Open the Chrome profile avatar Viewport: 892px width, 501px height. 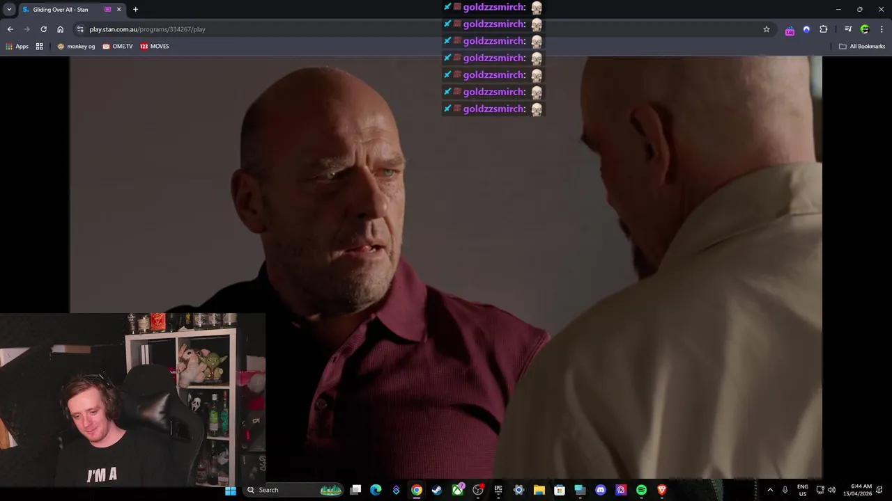[x=865, y=29]
